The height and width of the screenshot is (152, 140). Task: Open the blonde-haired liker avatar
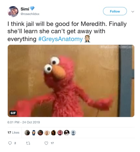47,133
